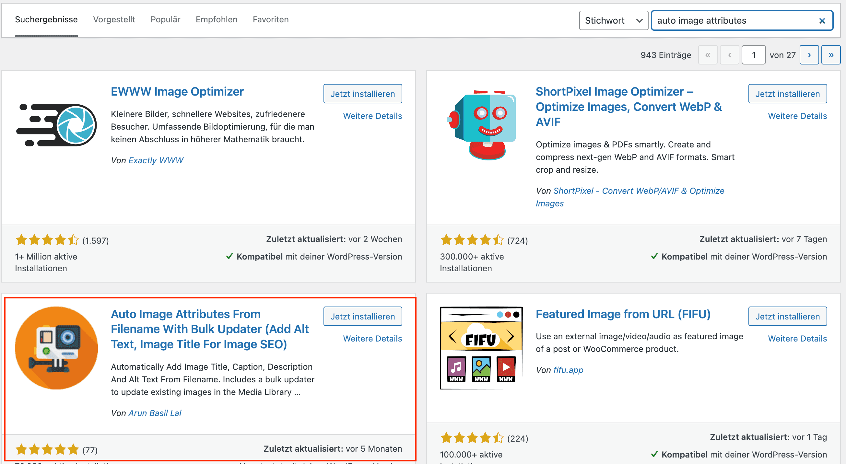Install EWWW Image Optimizer via Jetzt installieren
The width and height of the screenshot is (846, 464).
pos(363,94)
